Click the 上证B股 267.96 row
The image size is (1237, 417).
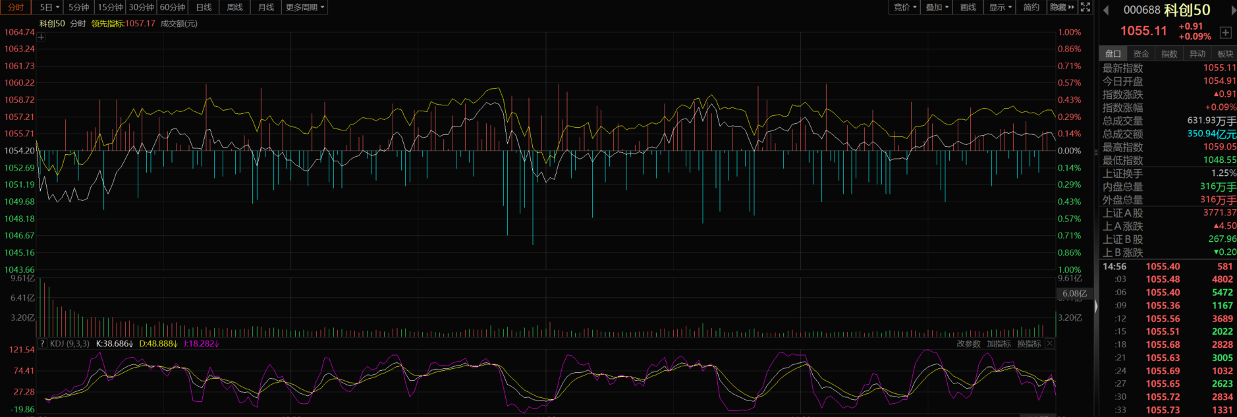(1168, 239)
